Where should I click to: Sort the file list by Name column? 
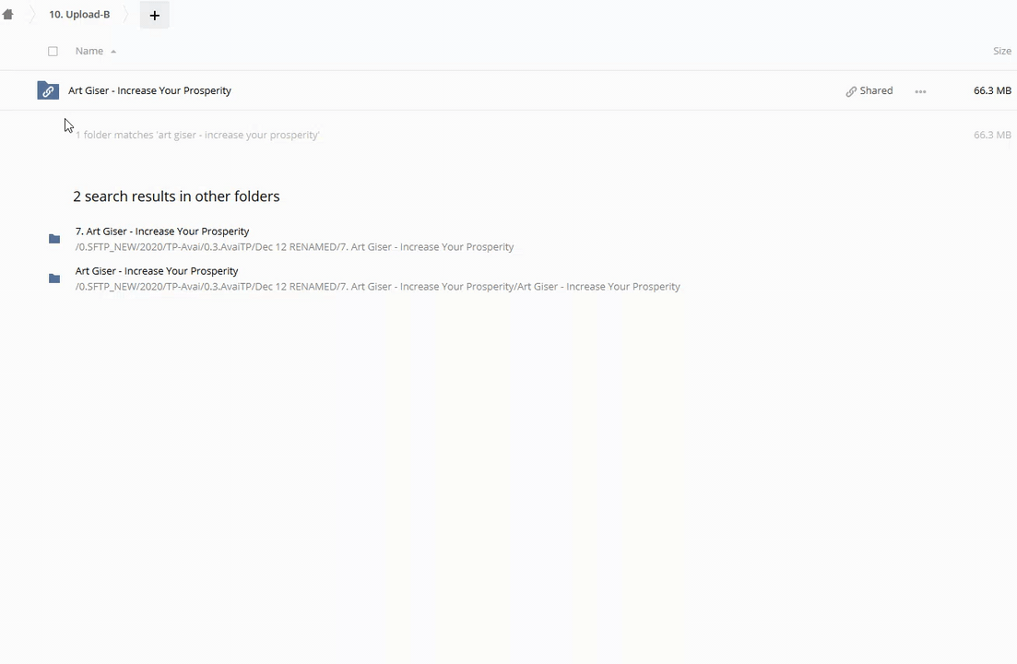(x=89, y=52)
